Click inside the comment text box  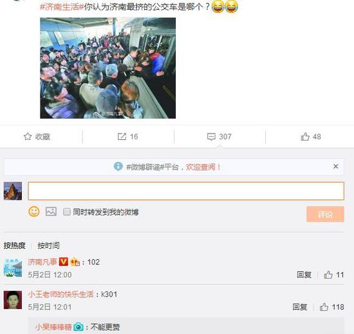[186, 191]
